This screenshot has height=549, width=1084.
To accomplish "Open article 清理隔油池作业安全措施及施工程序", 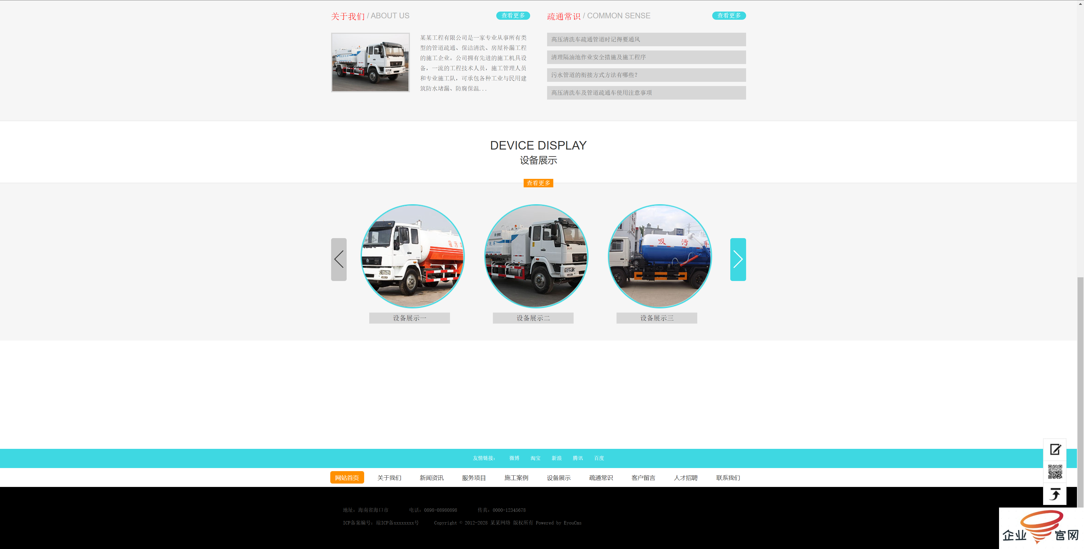I will tap(646, 57).
